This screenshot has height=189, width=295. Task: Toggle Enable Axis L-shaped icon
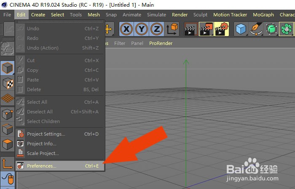tap(7, 164)
